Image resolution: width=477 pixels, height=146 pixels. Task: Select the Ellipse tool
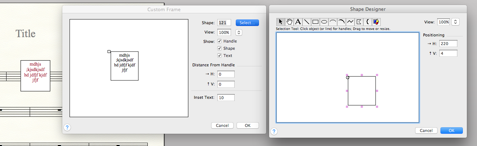pyautogui.click(x=324, y=22)
